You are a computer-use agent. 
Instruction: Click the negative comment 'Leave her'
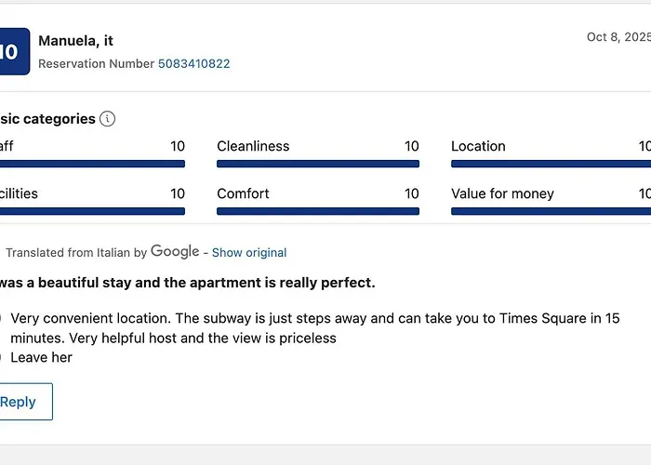click(x=41, y=357)
